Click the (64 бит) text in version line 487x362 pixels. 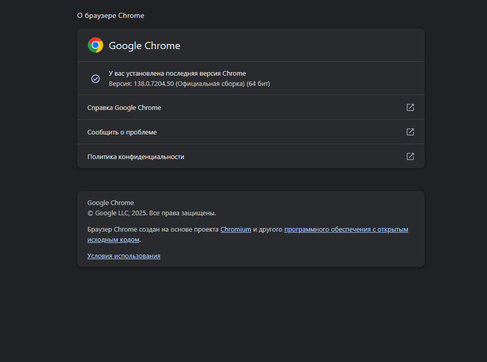pyautogui.click(x=258, y=84)
